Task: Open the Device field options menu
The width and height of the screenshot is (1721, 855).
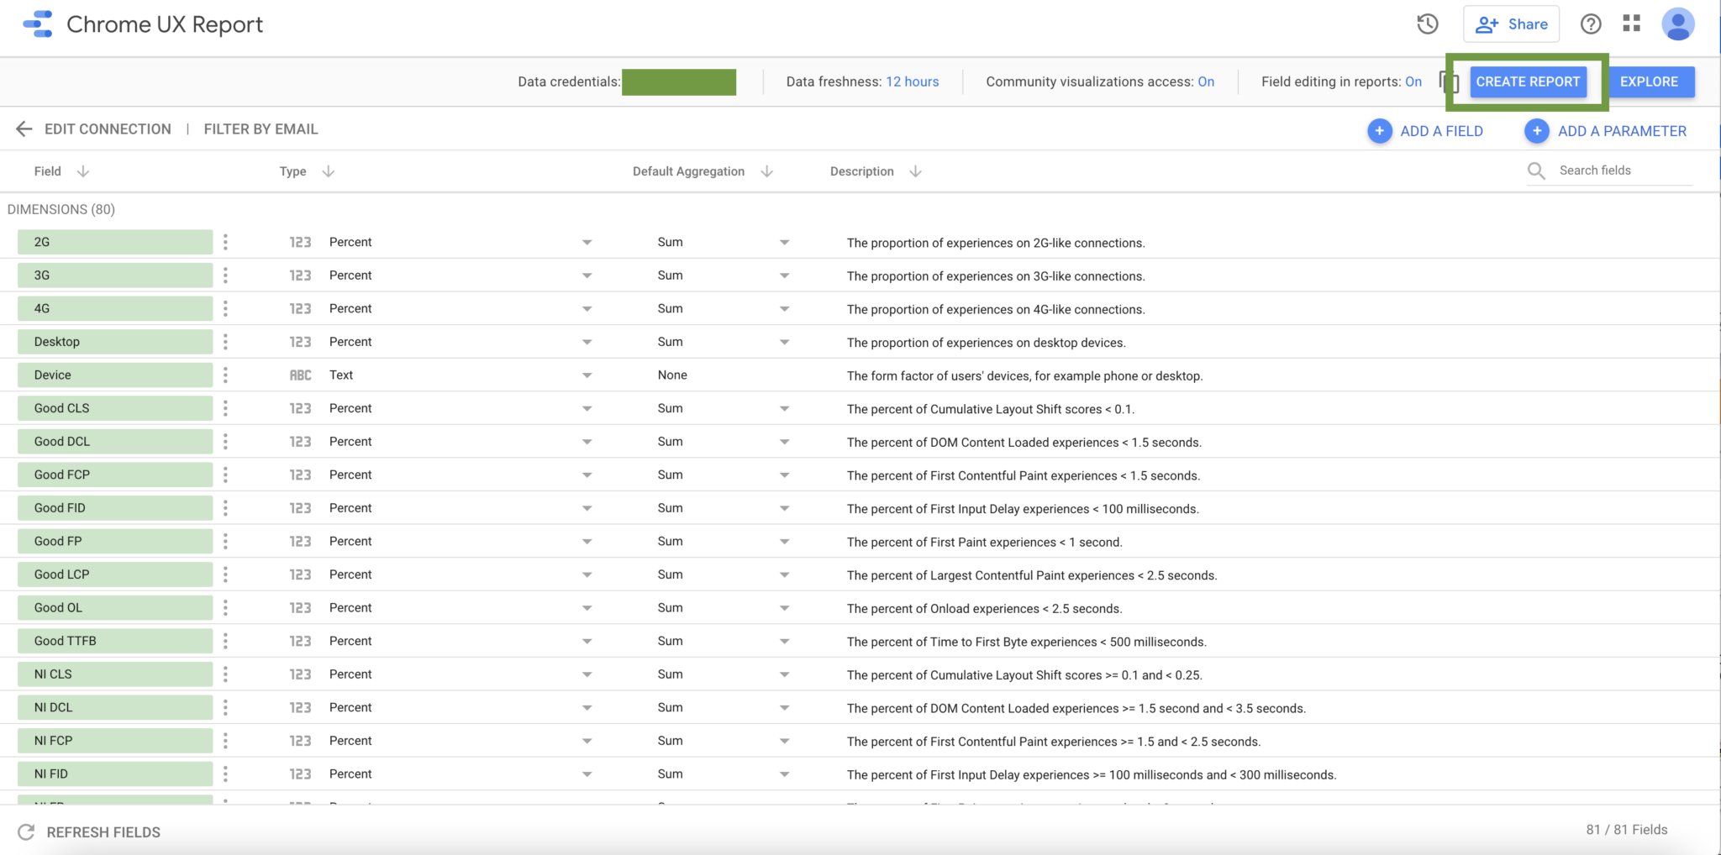Action: click(225, 375)
